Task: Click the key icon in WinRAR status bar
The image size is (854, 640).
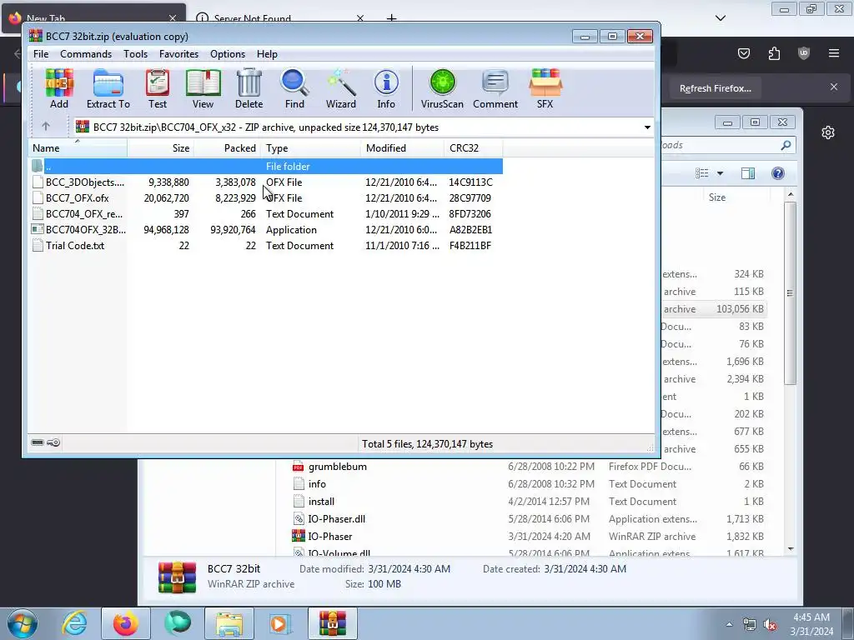Action: click(53, 442)
